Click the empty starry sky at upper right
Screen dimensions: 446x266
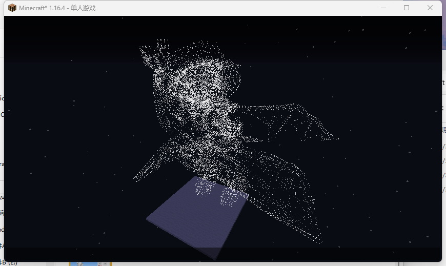coord(384,62)
